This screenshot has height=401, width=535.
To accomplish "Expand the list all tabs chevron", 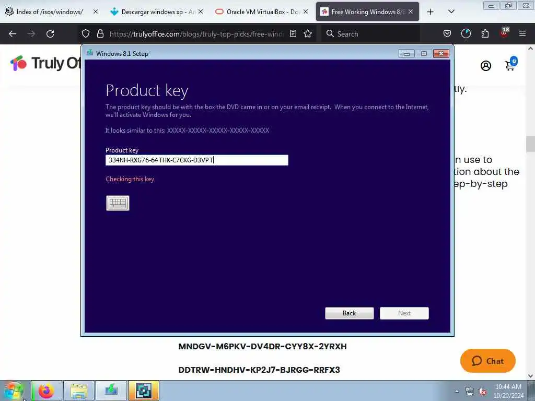I will point(451,11).
